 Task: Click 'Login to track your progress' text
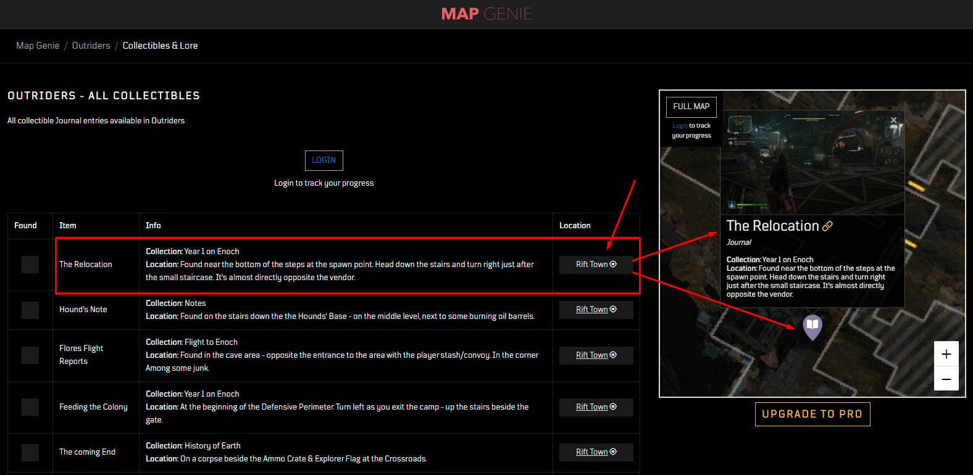[x=324, y=183]
